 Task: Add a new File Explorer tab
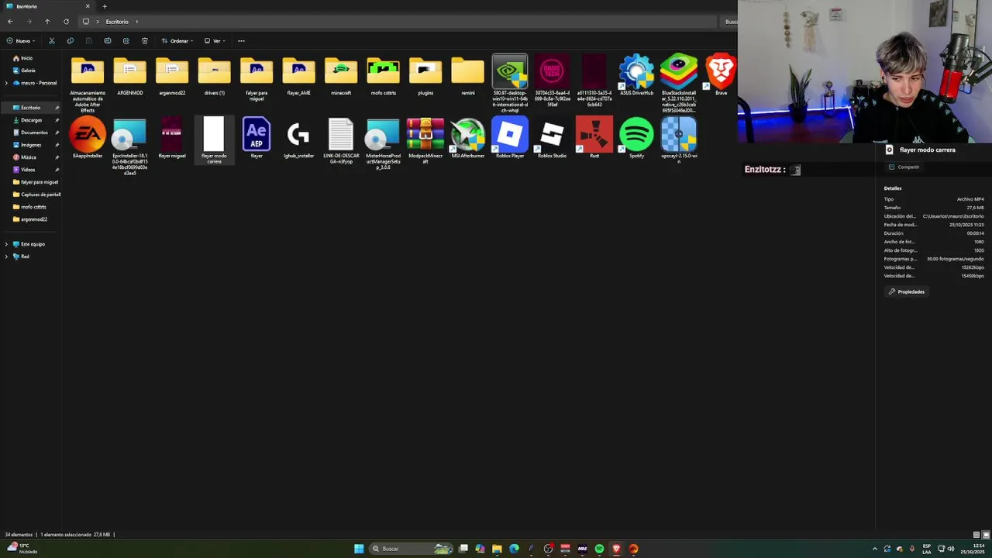105,6
